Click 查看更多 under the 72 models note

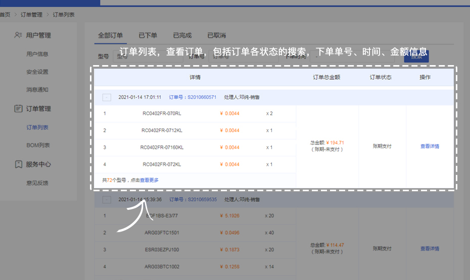149,180
